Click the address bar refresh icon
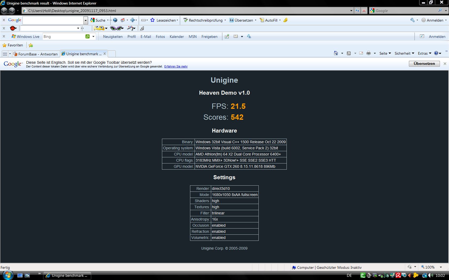 357,11
